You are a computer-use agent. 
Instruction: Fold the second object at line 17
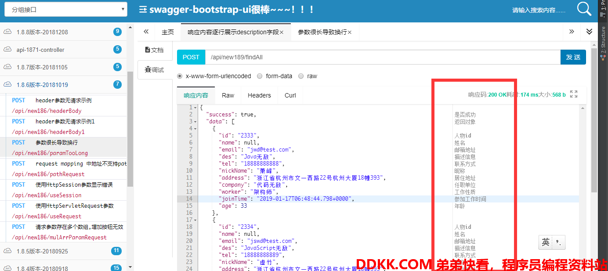click(195, 220)
